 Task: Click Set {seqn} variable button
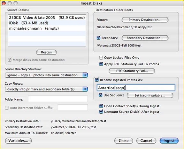coord(150,96)
